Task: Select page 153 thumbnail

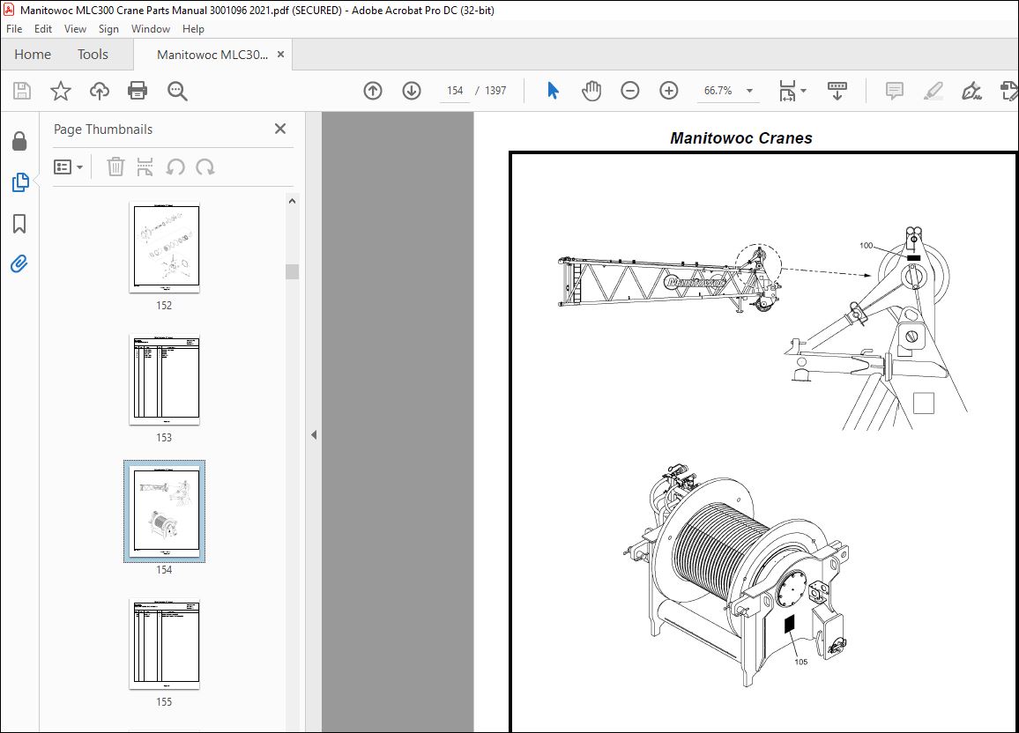Action: pos(165,379)
